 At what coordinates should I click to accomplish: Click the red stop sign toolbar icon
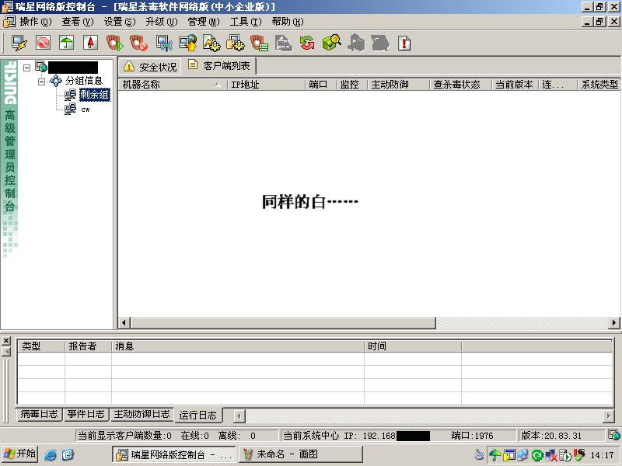click(x=43, y=43)
